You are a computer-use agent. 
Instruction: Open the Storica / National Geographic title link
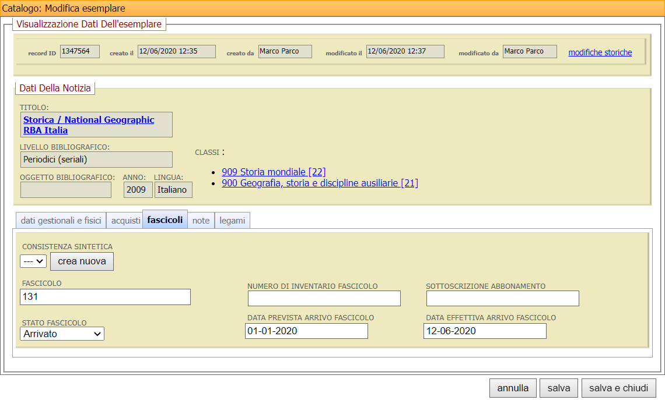(x=89, y=120)
